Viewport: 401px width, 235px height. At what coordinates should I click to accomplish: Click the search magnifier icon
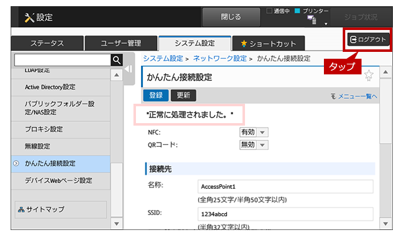click(x=117, y=60)
